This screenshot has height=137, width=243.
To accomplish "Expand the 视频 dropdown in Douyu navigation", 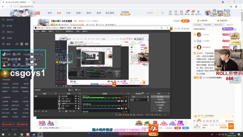I will (x=79, y=13).
